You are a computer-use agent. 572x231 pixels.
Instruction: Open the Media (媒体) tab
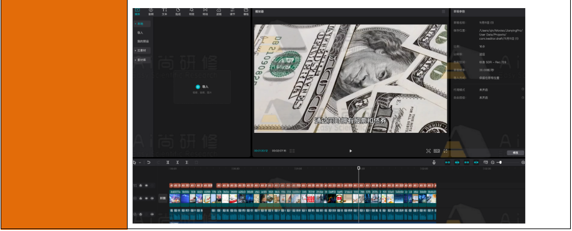coord(137,12)
